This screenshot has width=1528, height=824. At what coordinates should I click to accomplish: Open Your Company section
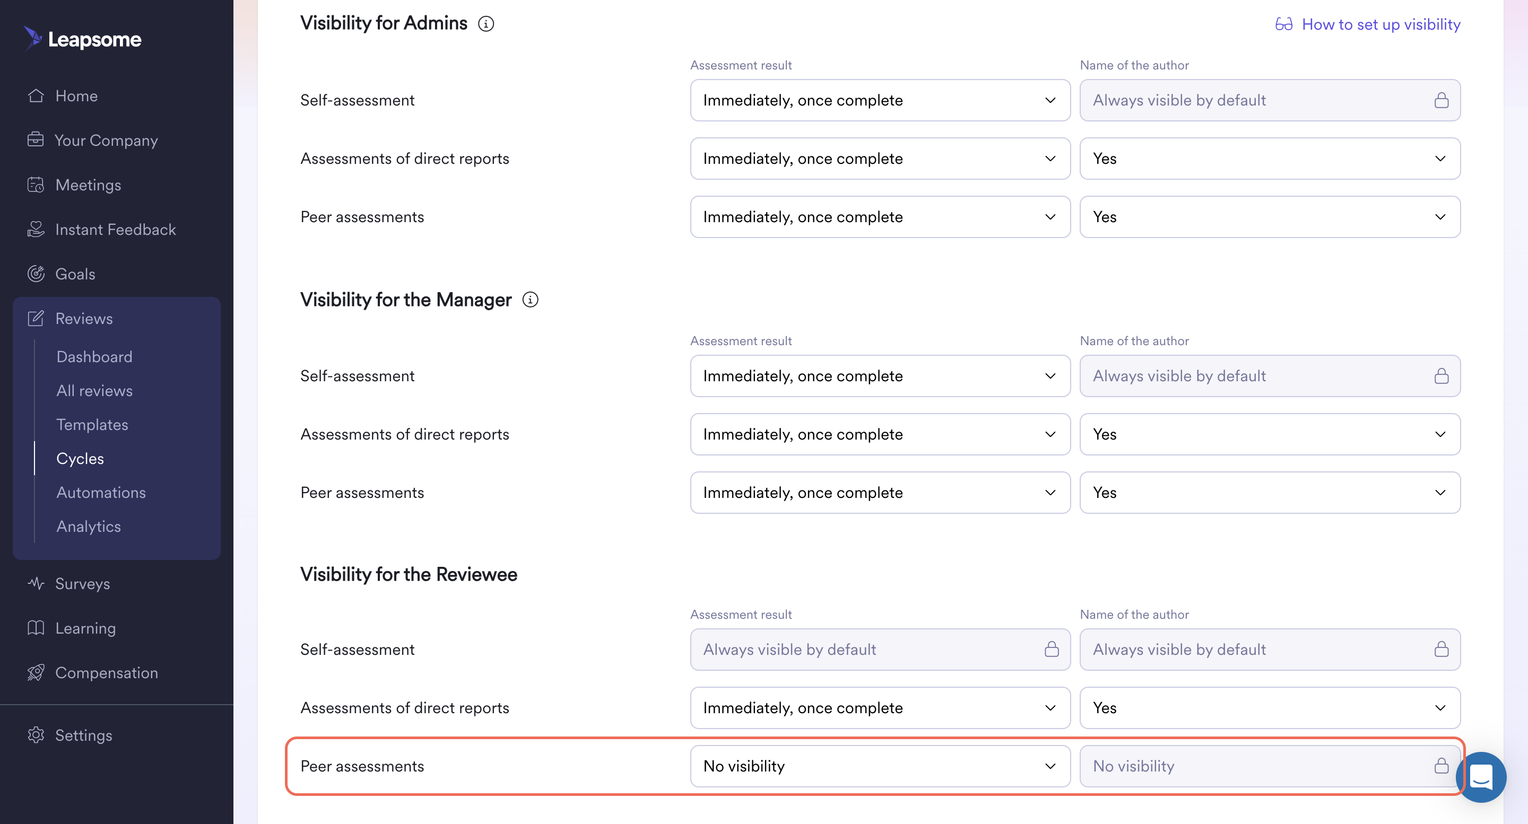[x=106, y=141]
